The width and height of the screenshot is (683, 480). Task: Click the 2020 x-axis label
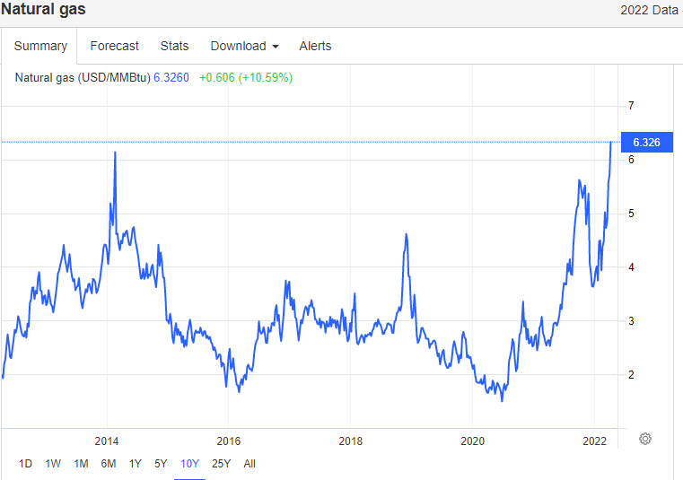tap(473, 441)
